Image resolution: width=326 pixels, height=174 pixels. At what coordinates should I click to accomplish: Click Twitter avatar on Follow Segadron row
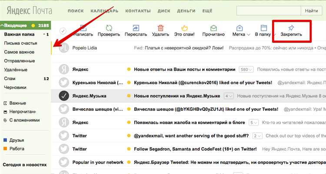(64, 149)
